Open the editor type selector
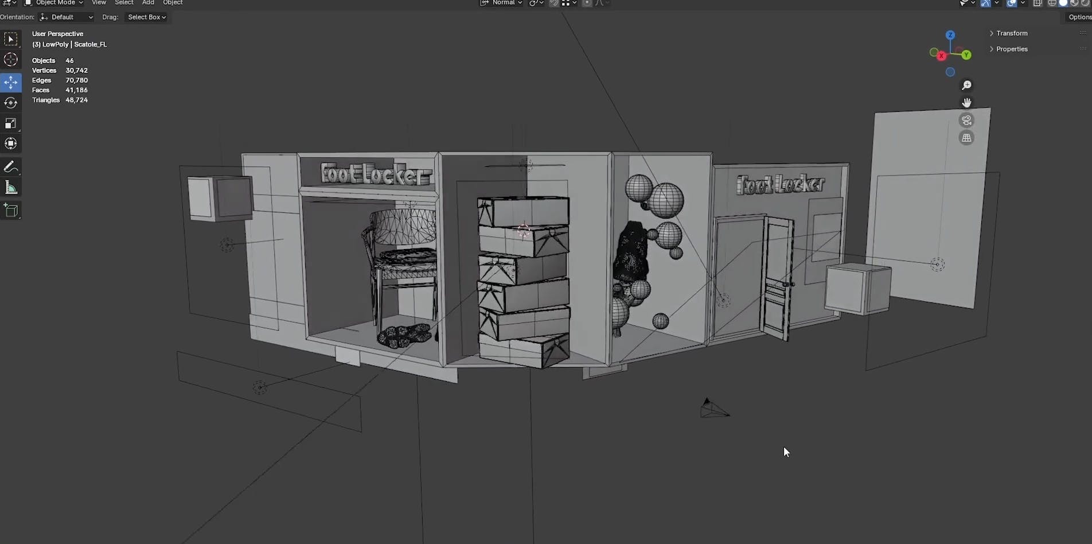 (10, 3)
